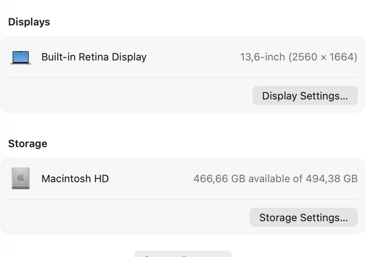
Task: Select the Macintosh HD volume name
Action: click(75, 179)
